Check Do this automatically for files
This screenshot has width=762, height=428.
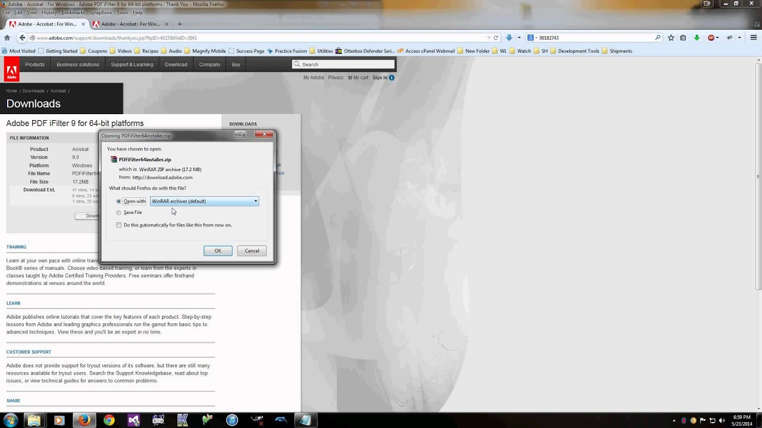pos(119,225)
